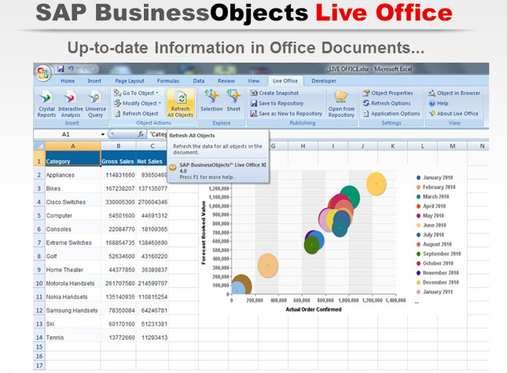Click the June 2010 legend swatch
Viewport: 507px width, 373px height.
click(x=418, y=225)
